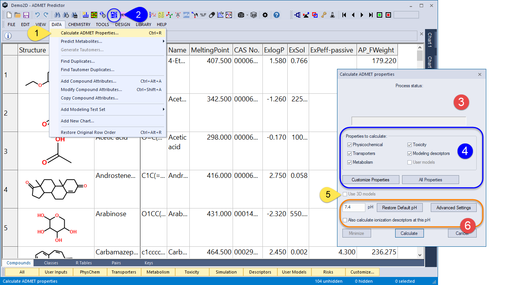Click the settings gear toolbar icon
Image resolution: width=505 pixels, height=285 pixels.
pos(265,15)
